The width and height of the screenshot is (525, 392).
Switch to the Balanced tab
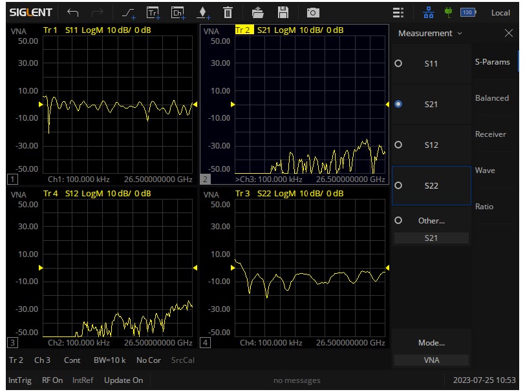492,98
